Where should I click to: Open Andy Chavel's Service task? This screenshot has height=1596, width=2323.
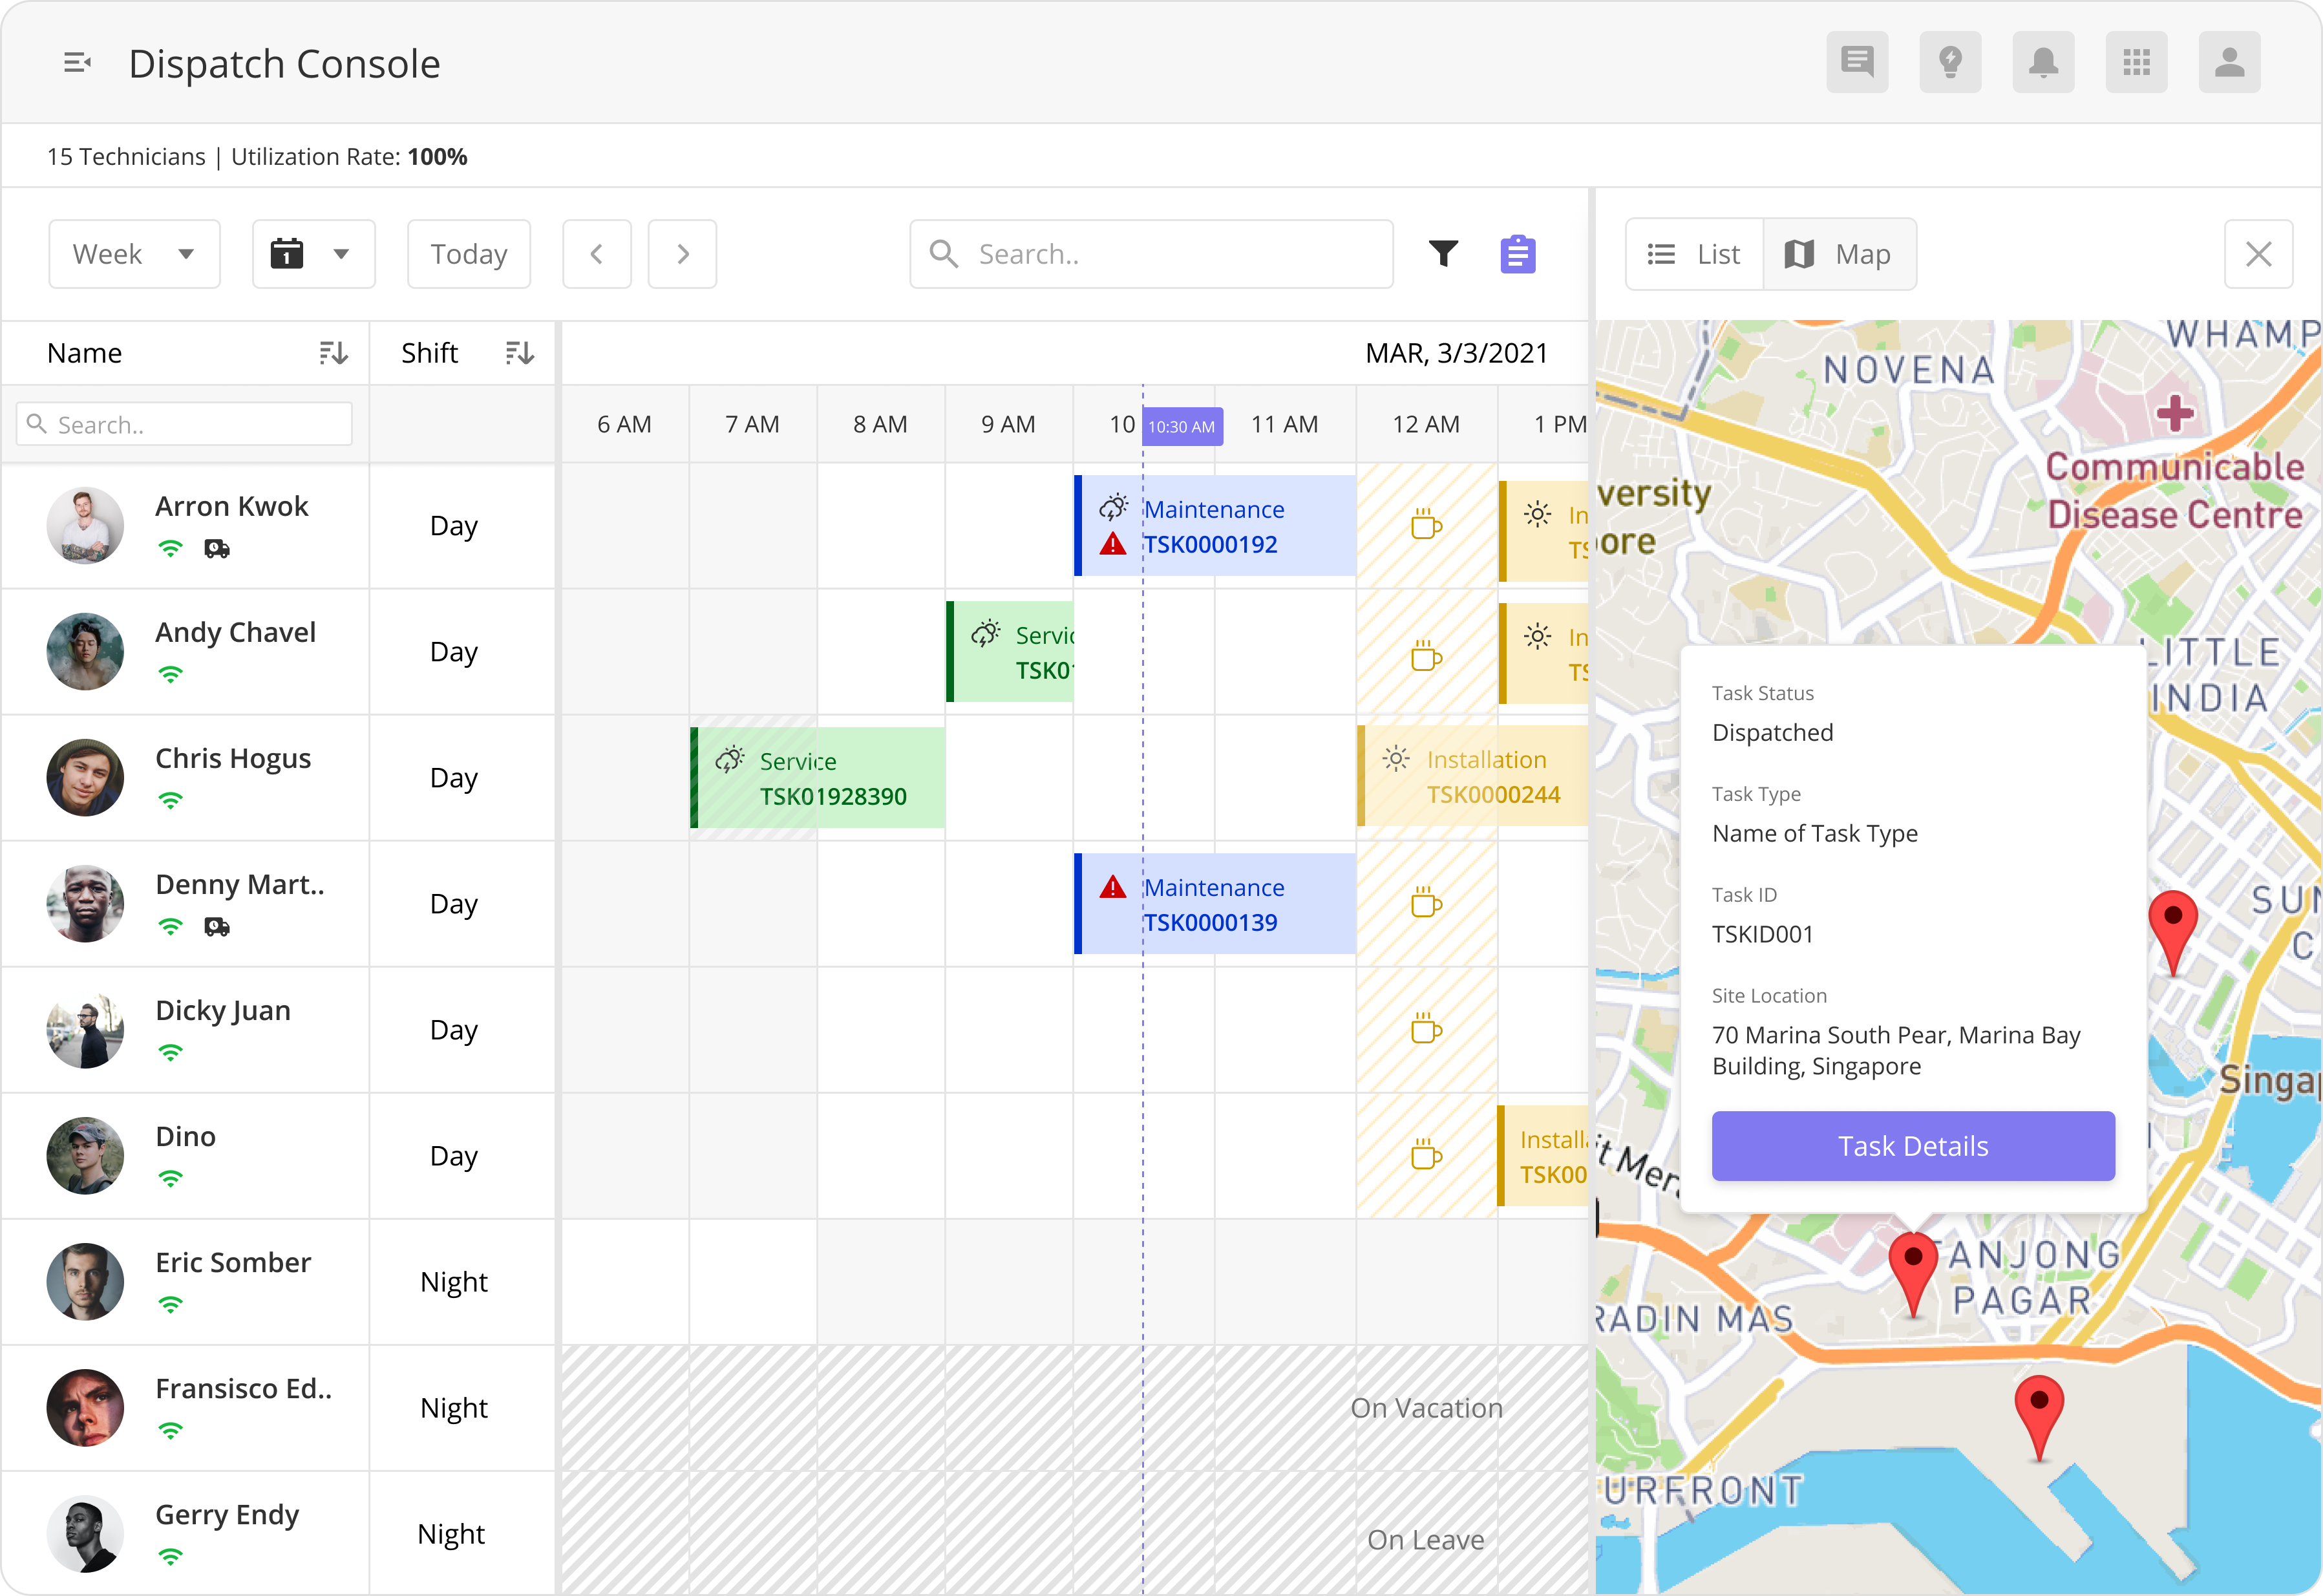coord(1010,652)
